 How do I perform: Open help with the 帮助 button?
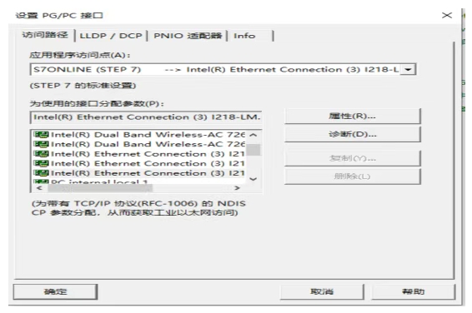[x=414, y=291]
